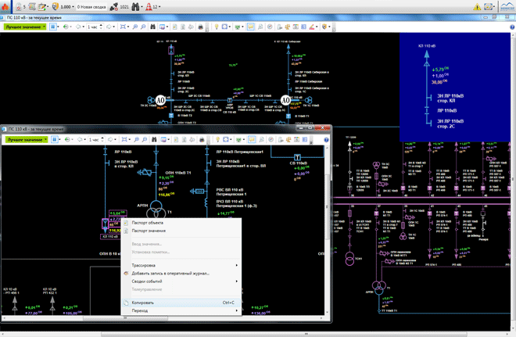Click the lock icon labeled 5 in top bar
The image size is (516, 337).
(x=19, y=6)
